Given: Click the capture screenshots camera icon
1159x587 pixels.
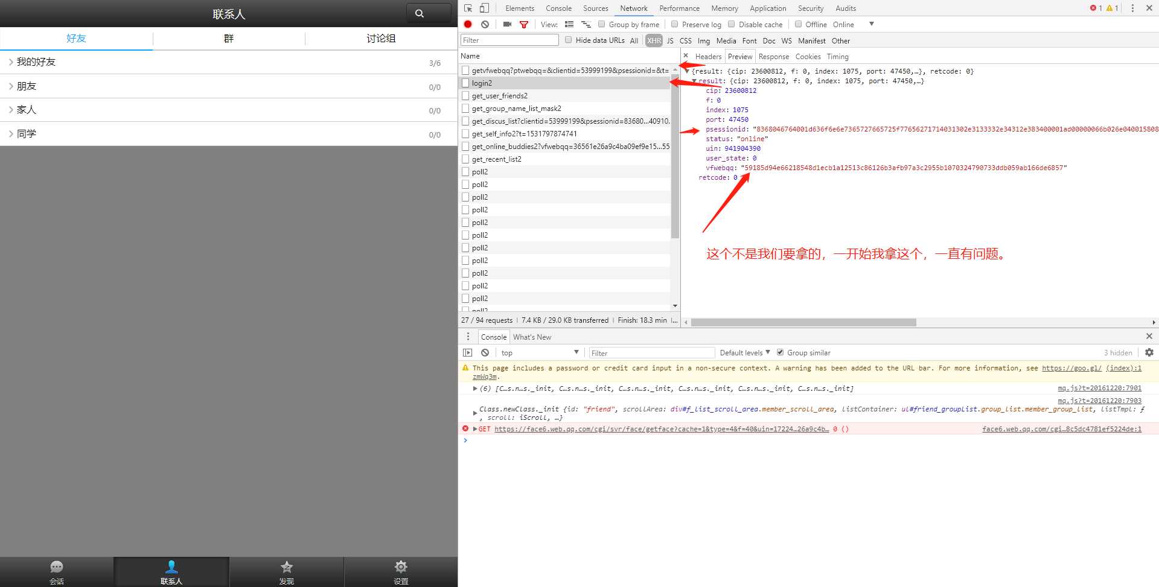Looking at the screenshot, I should [x=507, y=24].
